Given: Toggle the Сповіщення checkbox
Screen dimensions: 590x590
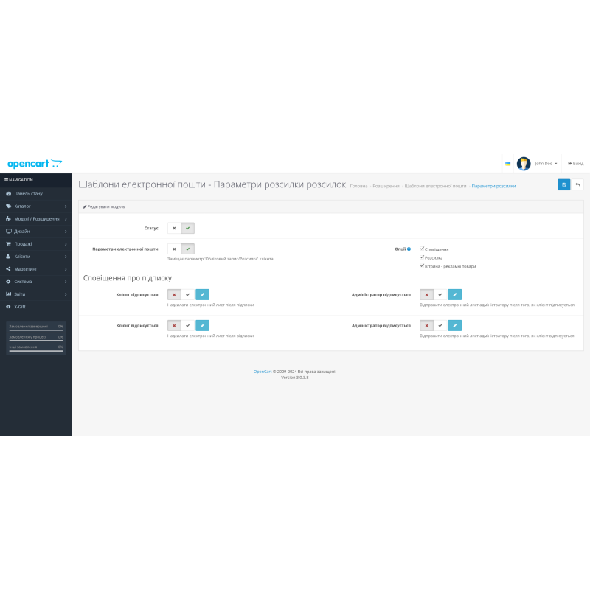Looking at the screenshot, I should pyautogui.click(x=422, y=249).
